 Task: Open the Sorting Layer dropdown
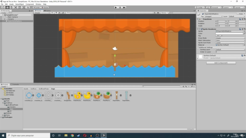pos(230,49)
